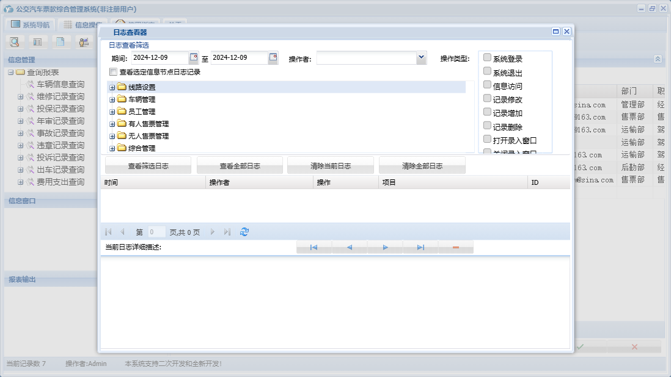671x377 pixels.
Task: Sort by the 时间 column header
Action: (x=153, y=182)
